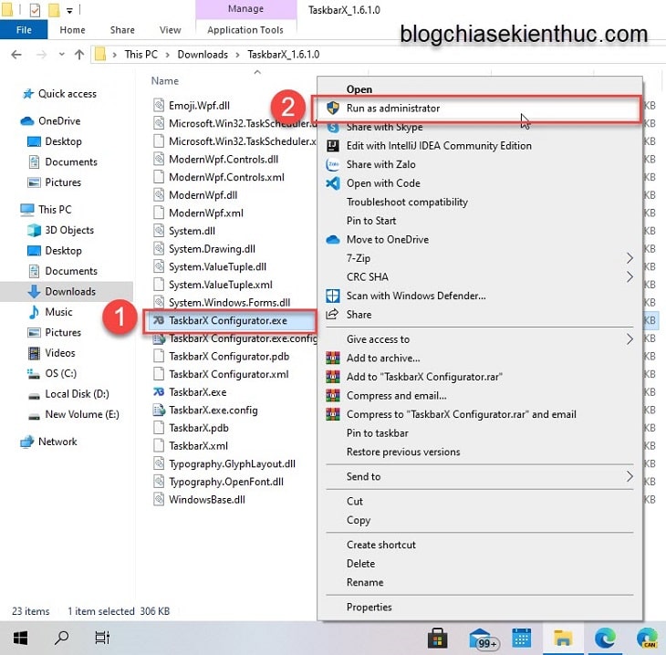
Task: Open recent locations dropdown arrow
Action: point(62,55)
